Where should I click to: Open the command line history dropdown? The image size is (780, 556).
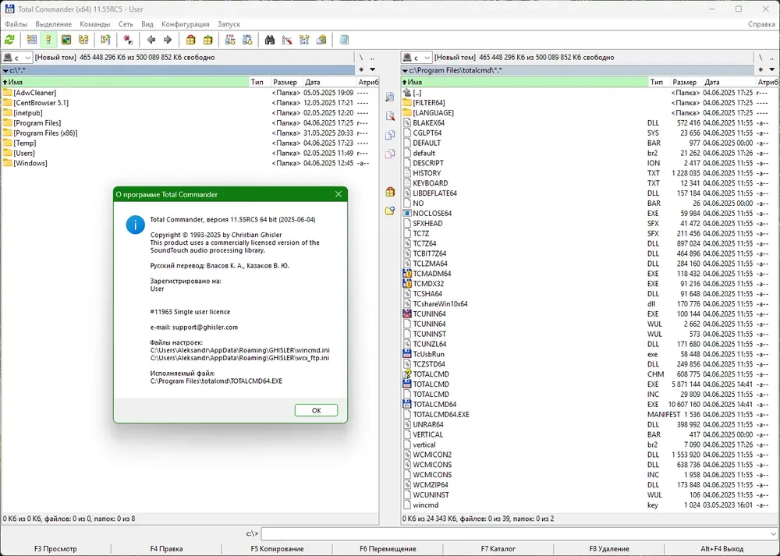coord(772,533)
